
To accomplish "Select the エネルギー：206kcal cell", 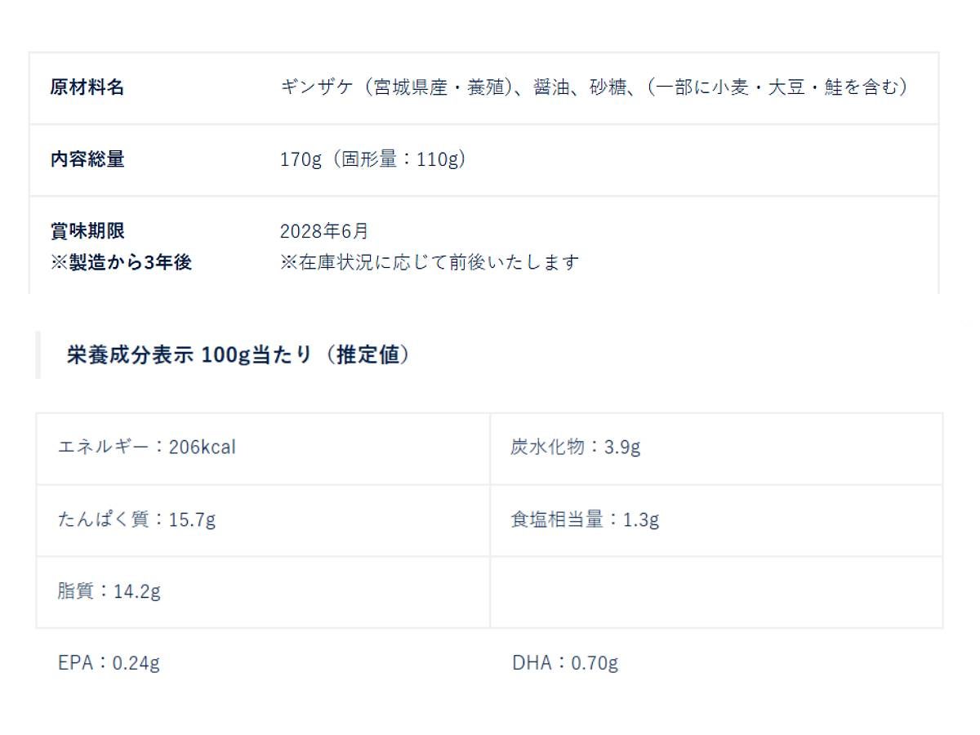I will tap(147, 448).
